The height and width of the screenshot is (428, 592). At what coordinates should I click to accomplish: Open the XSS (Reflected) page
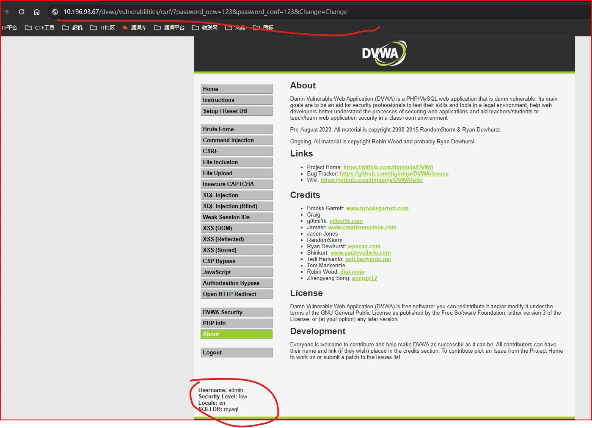coord(236,239)
